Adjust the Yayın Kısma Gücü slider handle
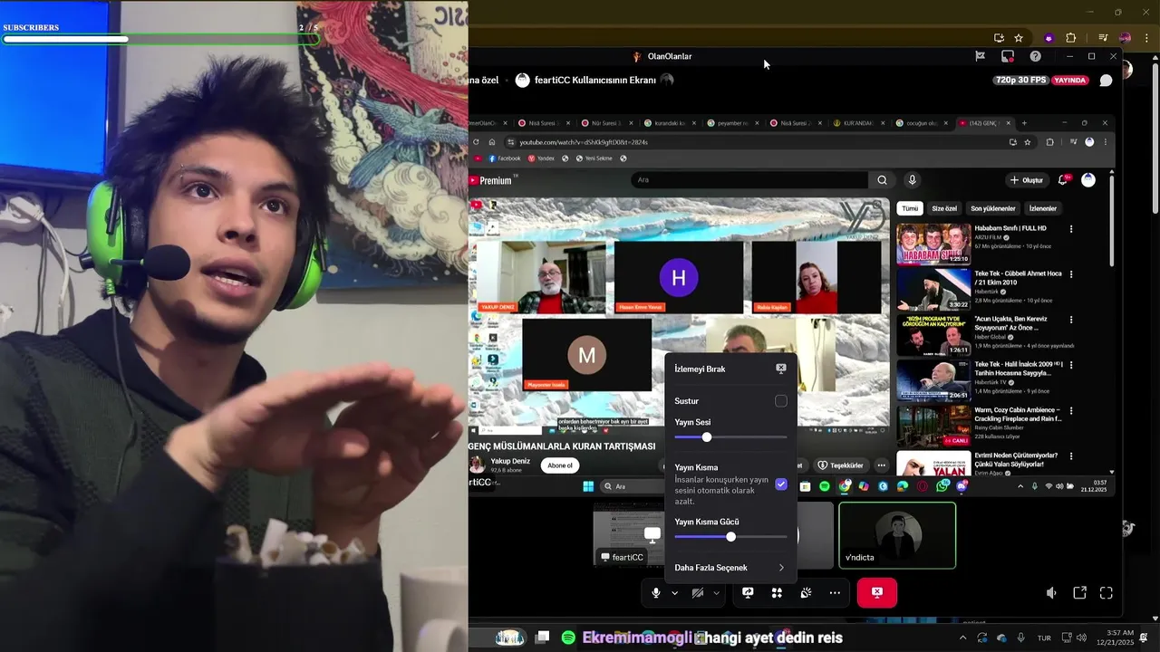 [730, 537]
